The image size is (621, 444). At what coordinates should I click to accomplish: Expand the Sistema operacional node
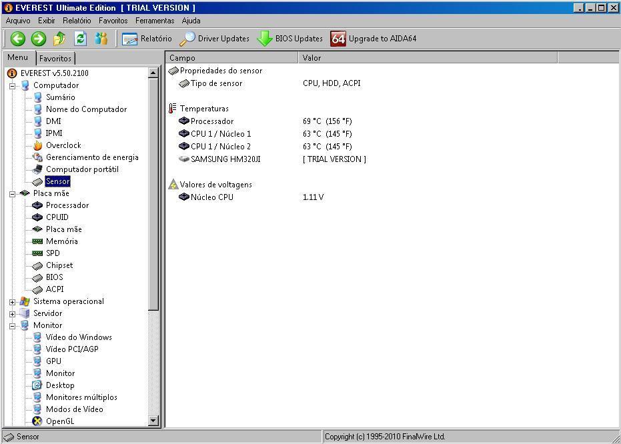click(x=12, y=302)
